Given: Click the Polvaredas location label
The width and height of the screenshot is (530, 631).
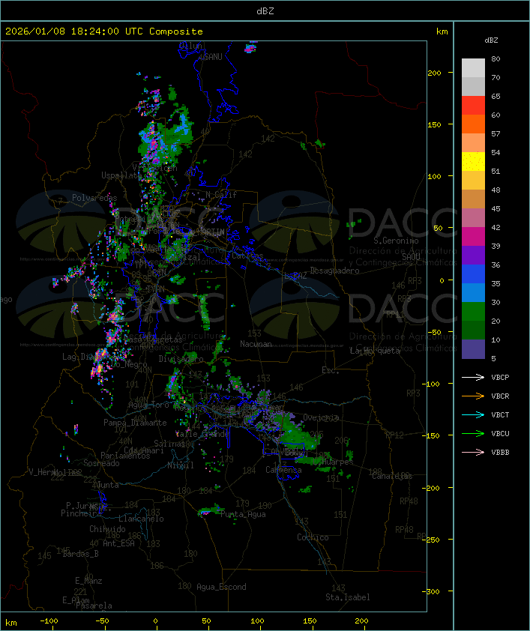Looking at the screenshot, I should coord(94,198).
